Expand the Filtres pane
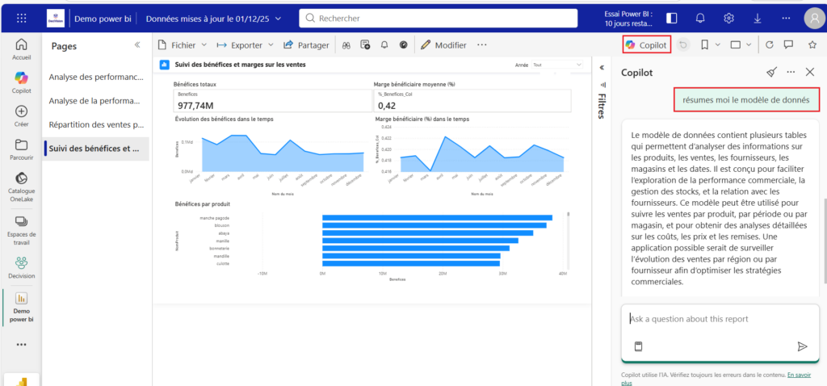 click(602, 67)
